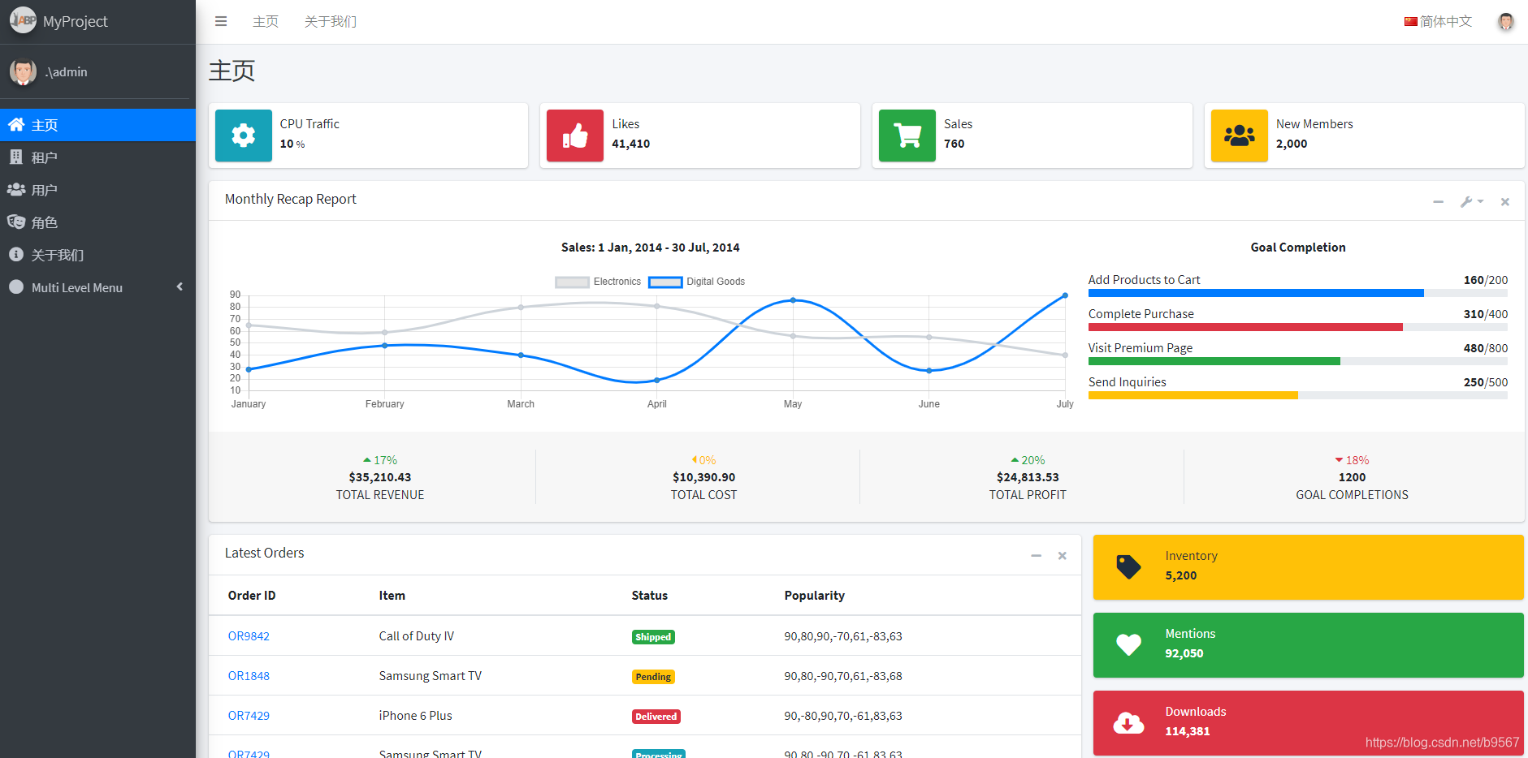
Task: Click the Inventory tag icon
Action: [x=1128, y=566]
